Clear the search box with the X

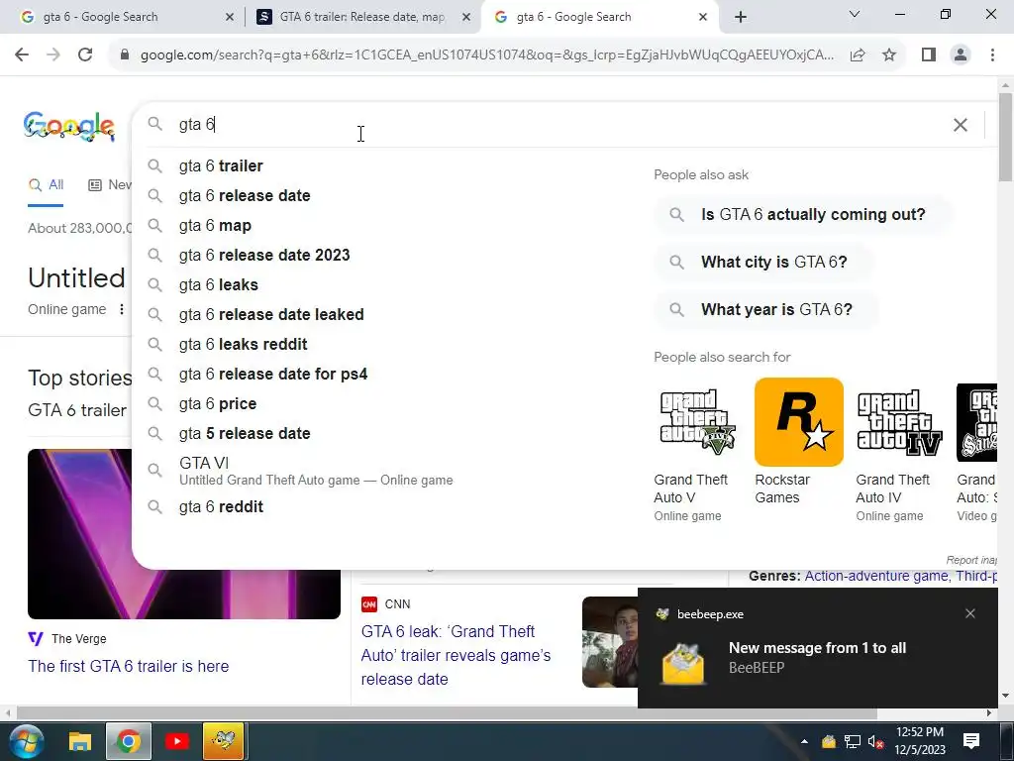coord(961,125)
